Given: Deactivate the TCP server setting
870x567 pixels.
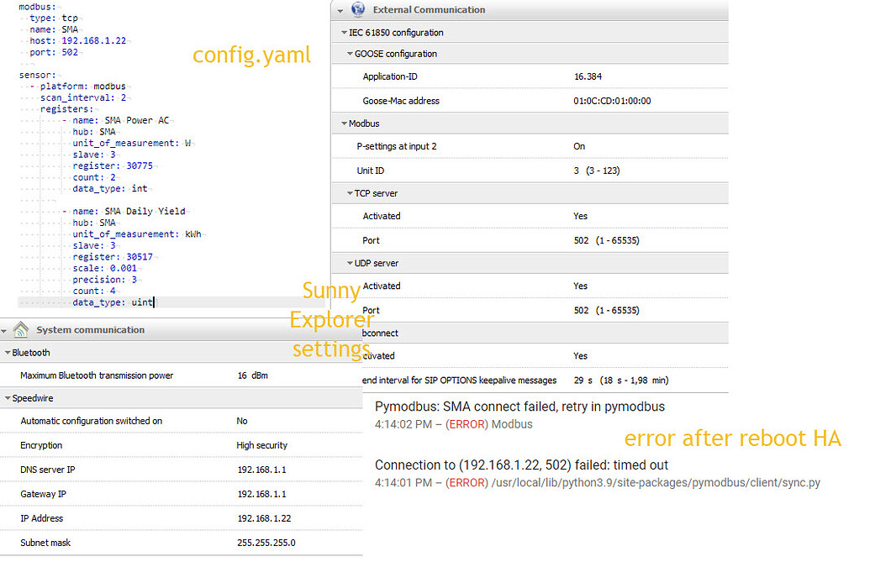Looking at the screenshot, I should (581, 216).
